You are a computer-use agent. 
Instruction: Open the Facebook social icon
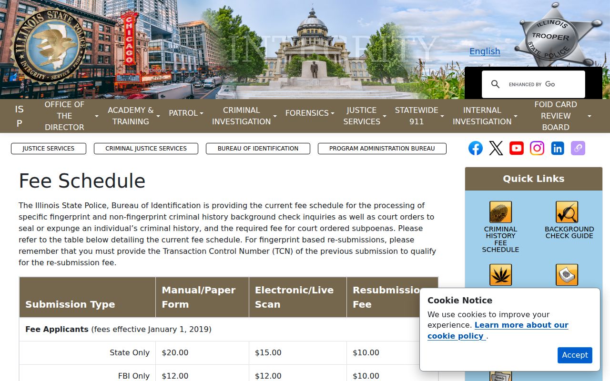pyautogui.click(x=475, y=148)
